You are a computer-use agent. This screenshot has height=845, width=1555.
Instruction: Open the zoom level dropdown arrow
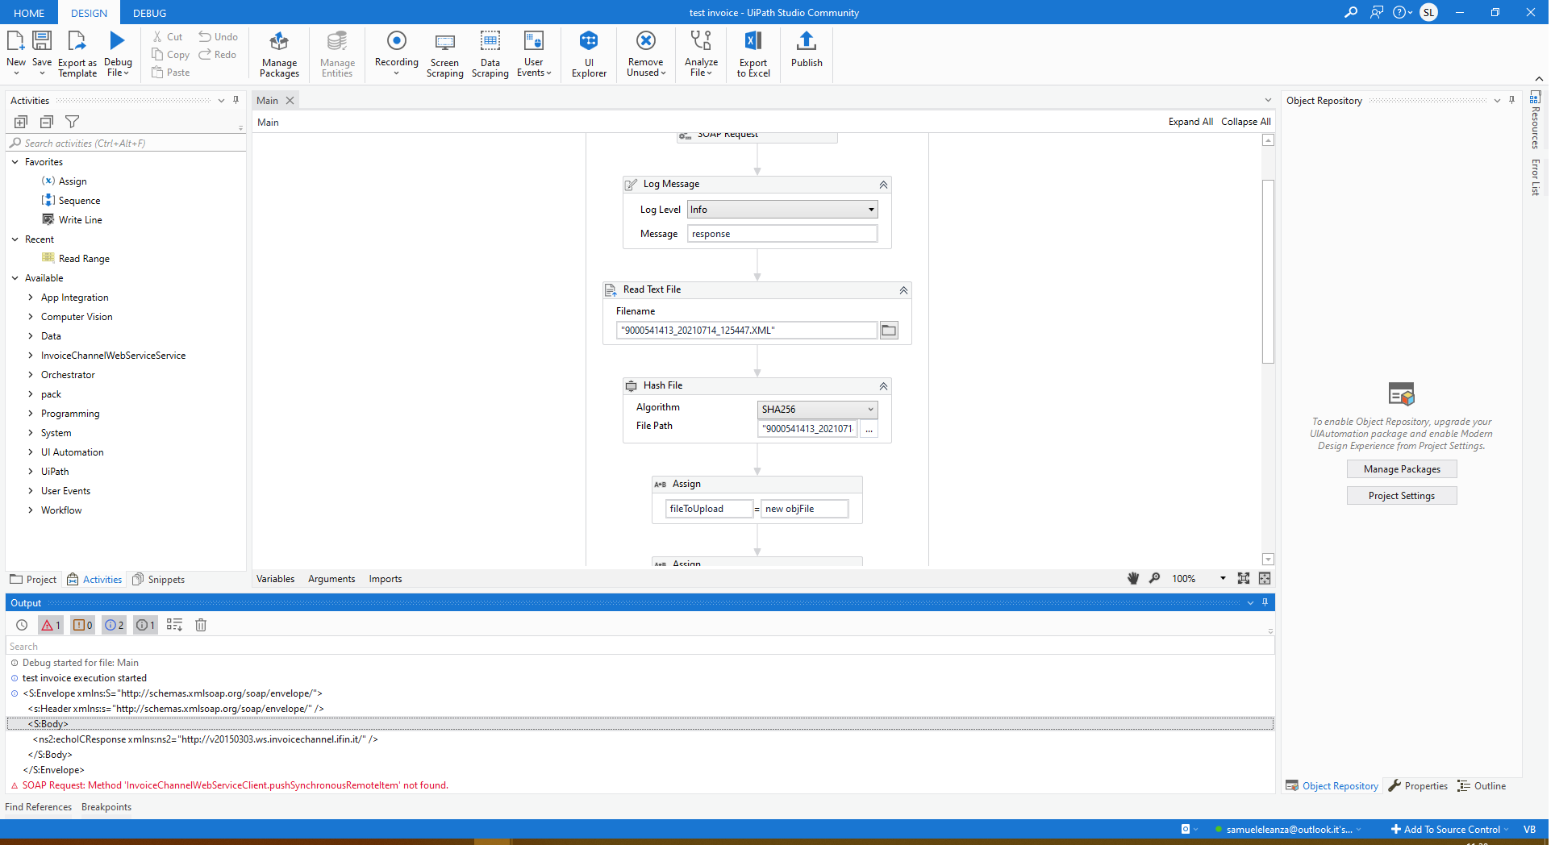(1223, 578)
